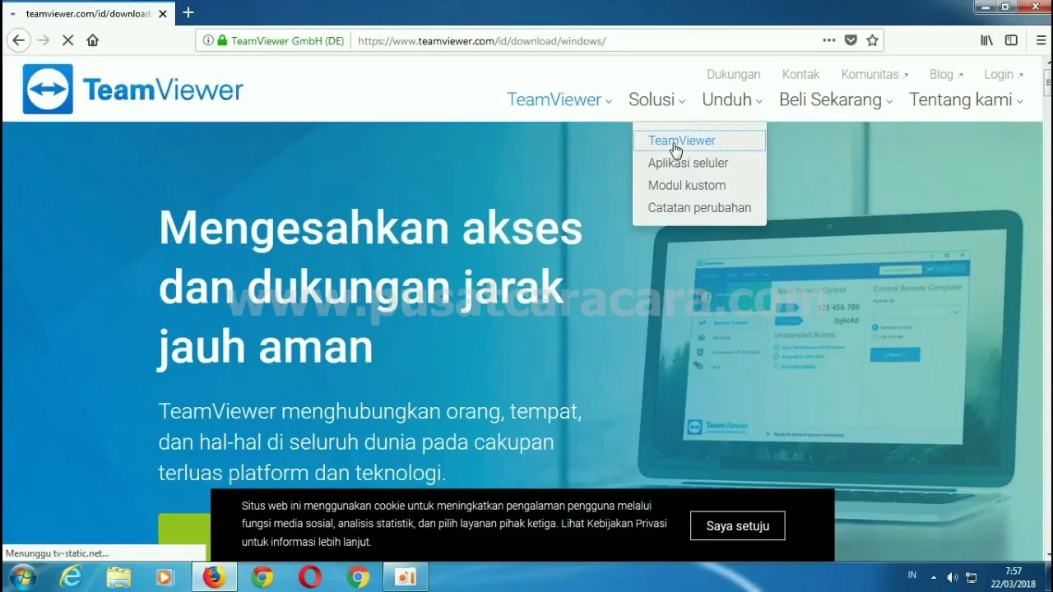Visit the Komunitas external link
This screenshot has height=592, width=1053.
coord(874,74)
